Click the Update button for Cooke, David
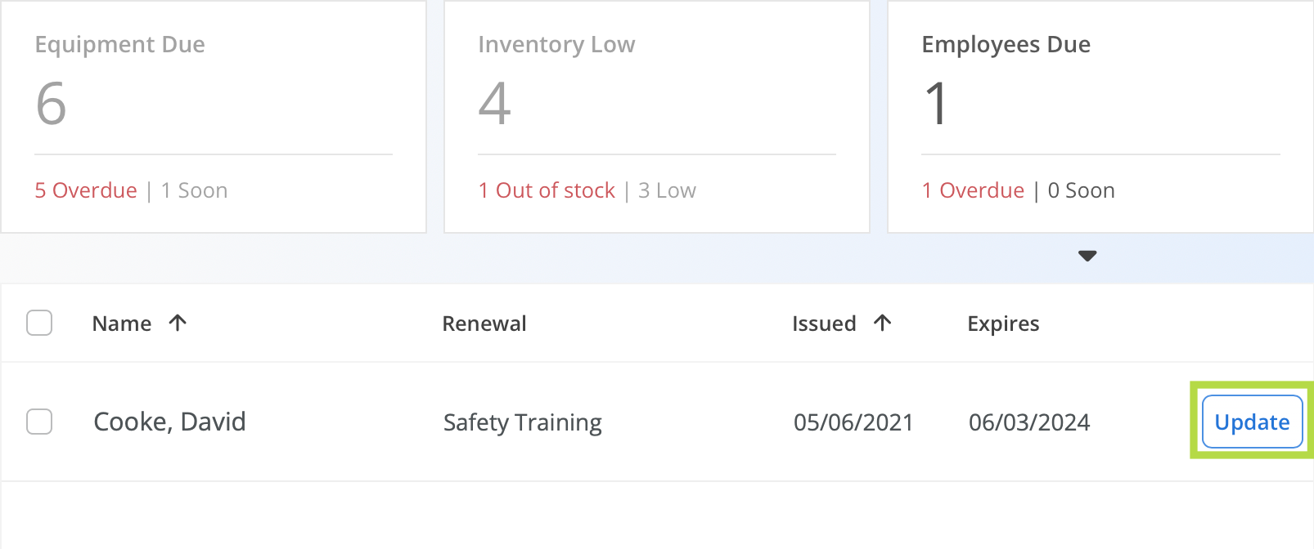1314x549 pixels. 1252,422
